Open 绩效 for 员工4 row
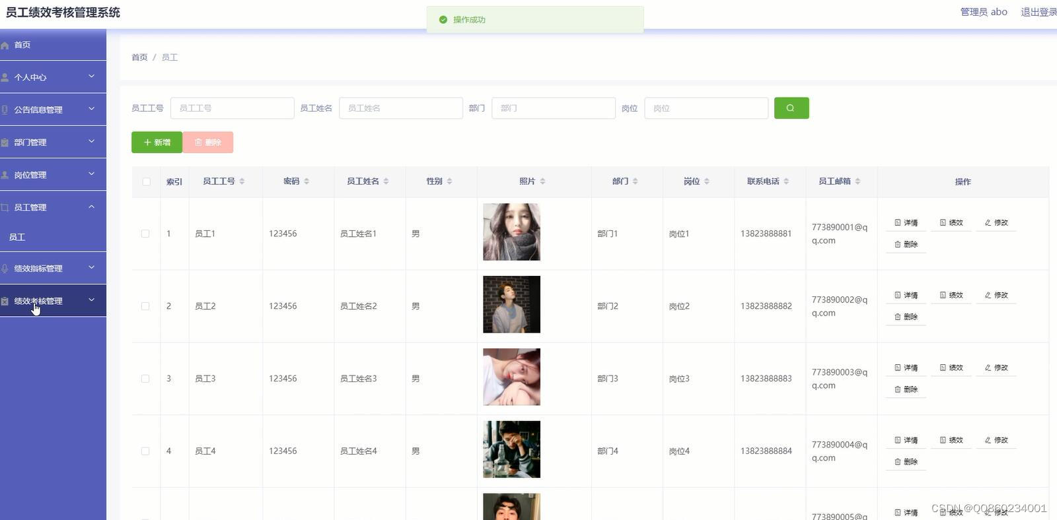The width and height of the screenshot is (1057, 520). tap(951, 440)
